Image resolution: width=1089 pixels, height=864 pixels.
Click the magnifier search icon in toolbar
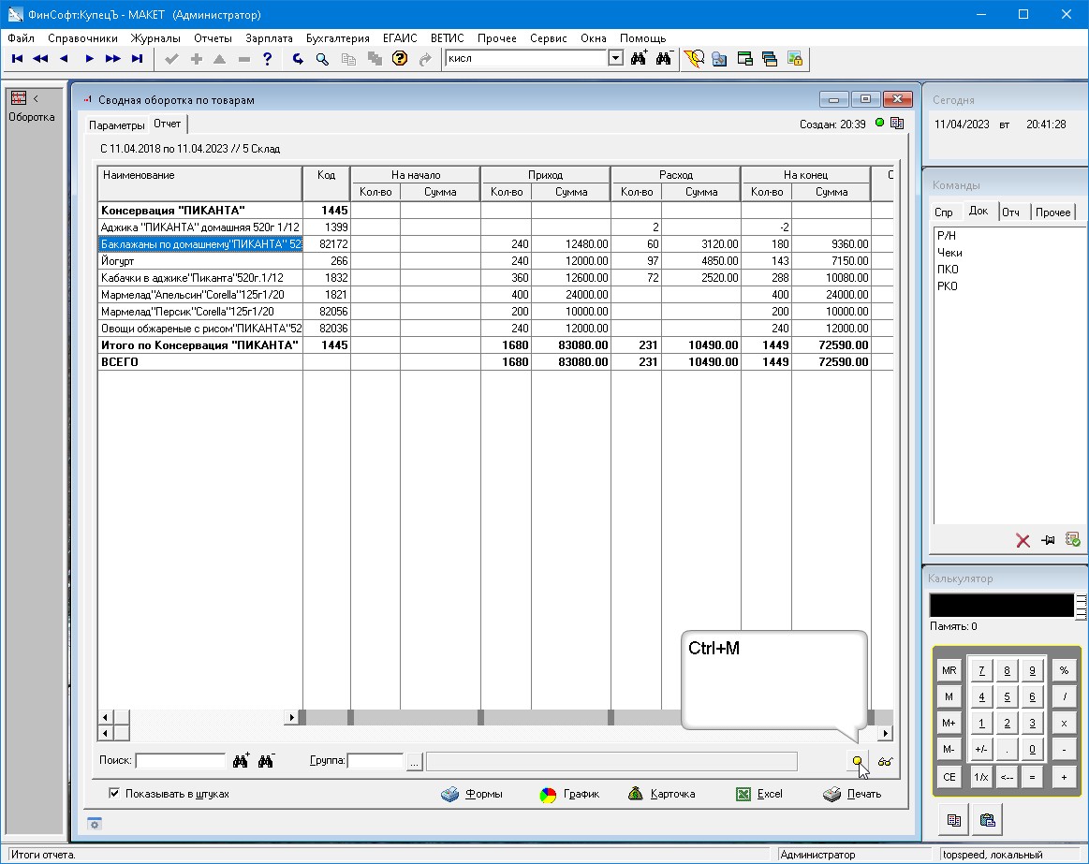pos(322,59)
